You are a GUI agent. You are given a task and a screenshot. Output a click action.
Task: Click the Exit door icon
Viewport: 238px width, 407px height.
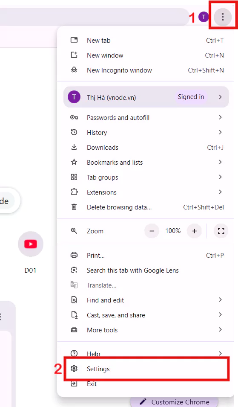[x=74, y=384]
